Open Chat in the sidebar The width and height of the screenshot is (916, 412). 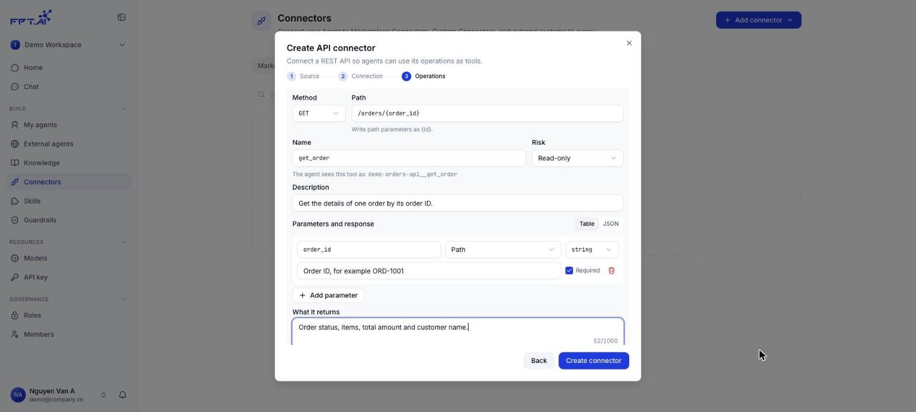click(68, 87)
